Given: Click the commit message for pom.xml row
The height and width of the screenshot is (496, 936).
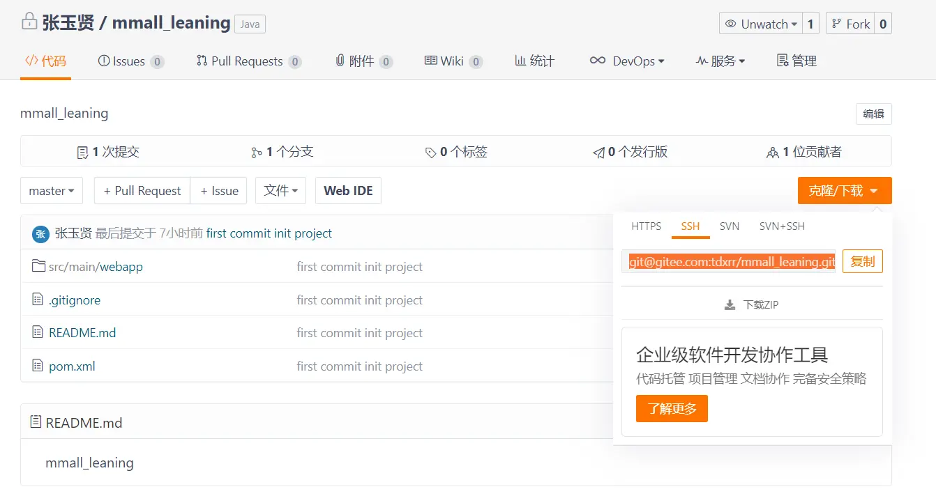Looking at the screenshot, I should [360, 366].
